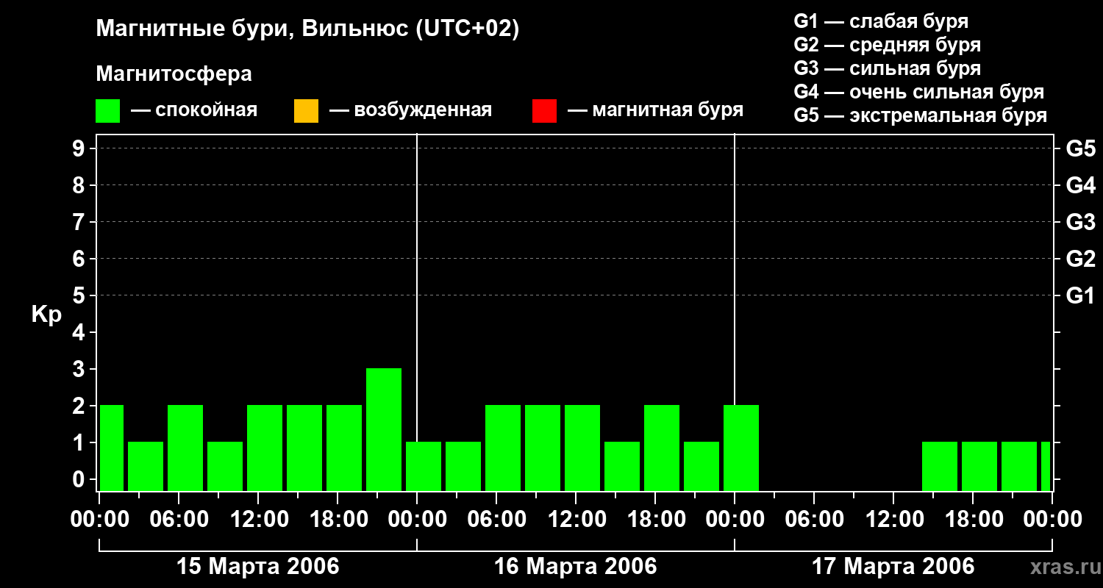Click the right-axis 'G2' level label

(x=1080, y=259)
